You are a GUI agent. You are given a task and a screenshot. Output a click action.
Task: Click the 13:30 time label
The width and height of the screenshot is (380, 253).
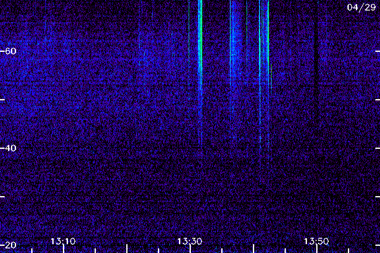pos(190,241)
